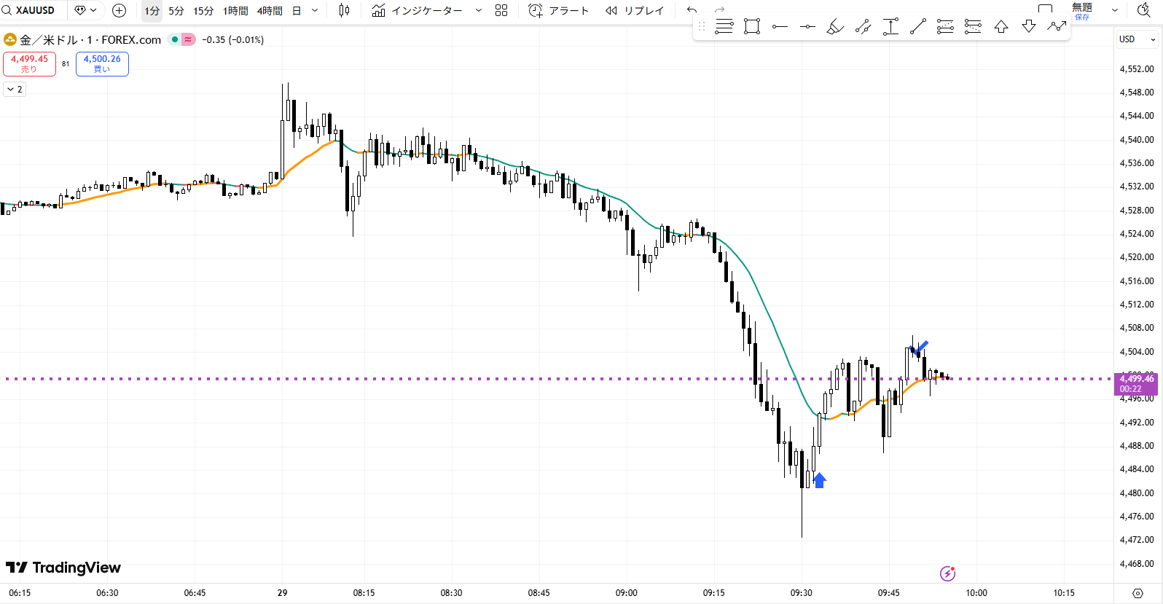Choose the down arrow marker tool
The width and height of the screenshot is (1163, 604).
1029,27
